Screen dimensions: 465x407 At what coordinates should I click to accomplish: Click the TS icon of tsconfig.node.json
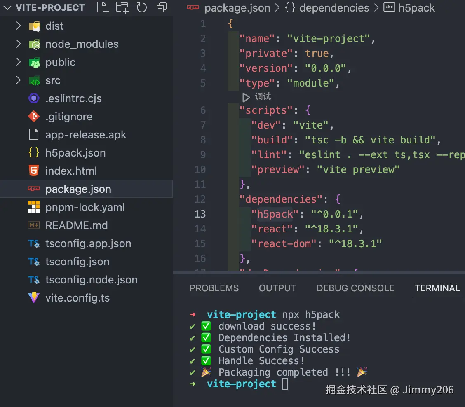34,280
